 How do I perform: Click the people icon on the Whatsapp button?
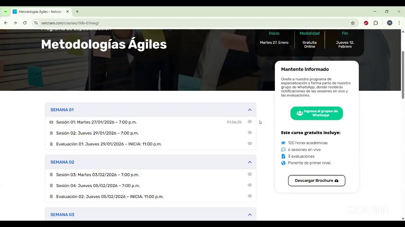point(300,113)
